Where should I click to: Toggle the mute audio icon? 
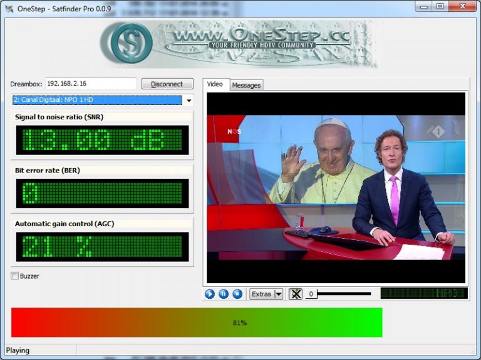(x=296, y=294)
